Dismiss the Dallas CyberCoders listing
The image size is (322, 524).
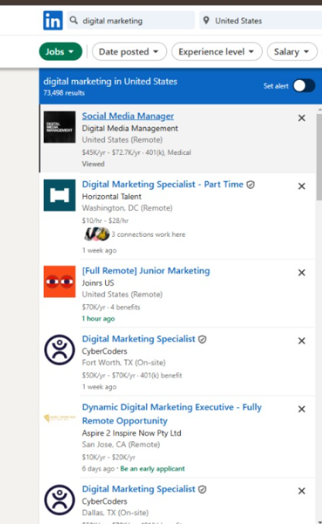tap(302, 491)
